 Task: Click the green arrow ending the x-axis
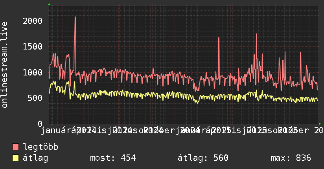point(320,124)
